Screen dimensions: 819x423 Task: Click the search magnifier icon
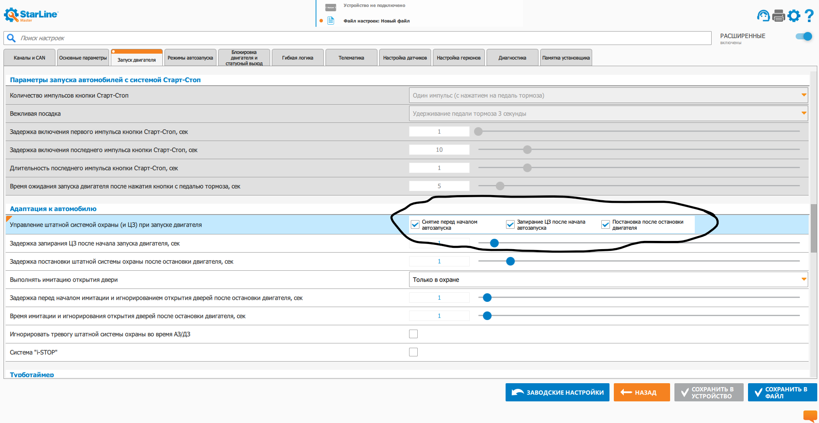pyautogui.click(x=11, y=38)
